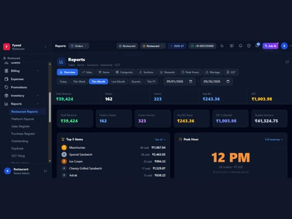Open the Items tab

click(x=104, y=72)
